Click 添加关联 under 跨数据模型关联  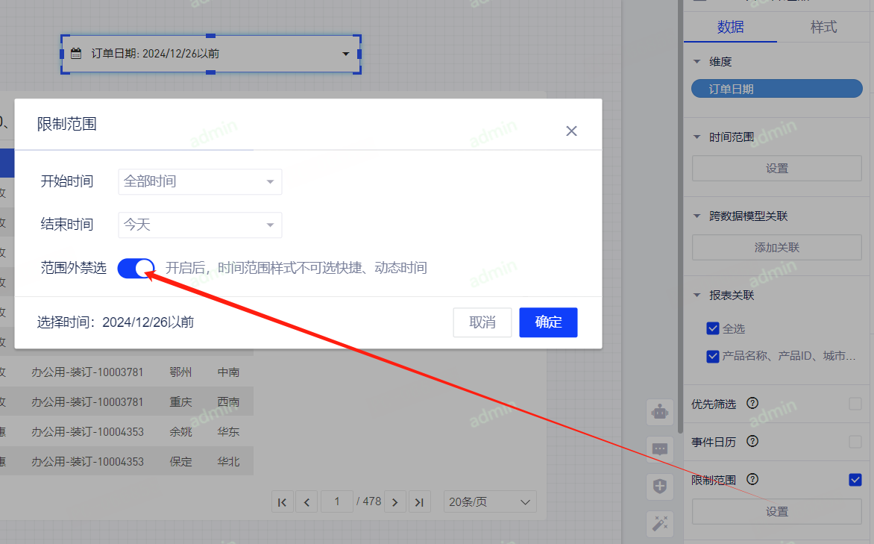pos(776,248)
